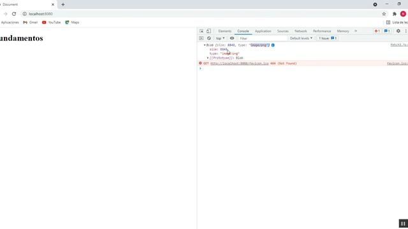The image size is (408, 229).
Task: Reload the localhost page
Action: pos(14,14)
